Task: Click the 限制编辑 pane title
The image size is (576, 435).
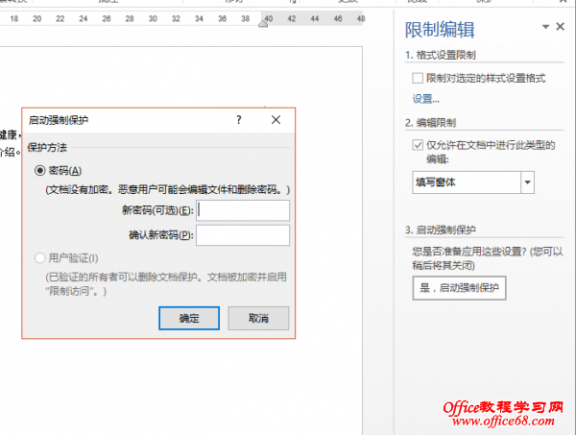Action: (x=440, y=30)
